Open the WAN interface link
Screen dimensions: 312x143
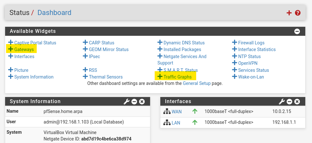tap(177, 112)
